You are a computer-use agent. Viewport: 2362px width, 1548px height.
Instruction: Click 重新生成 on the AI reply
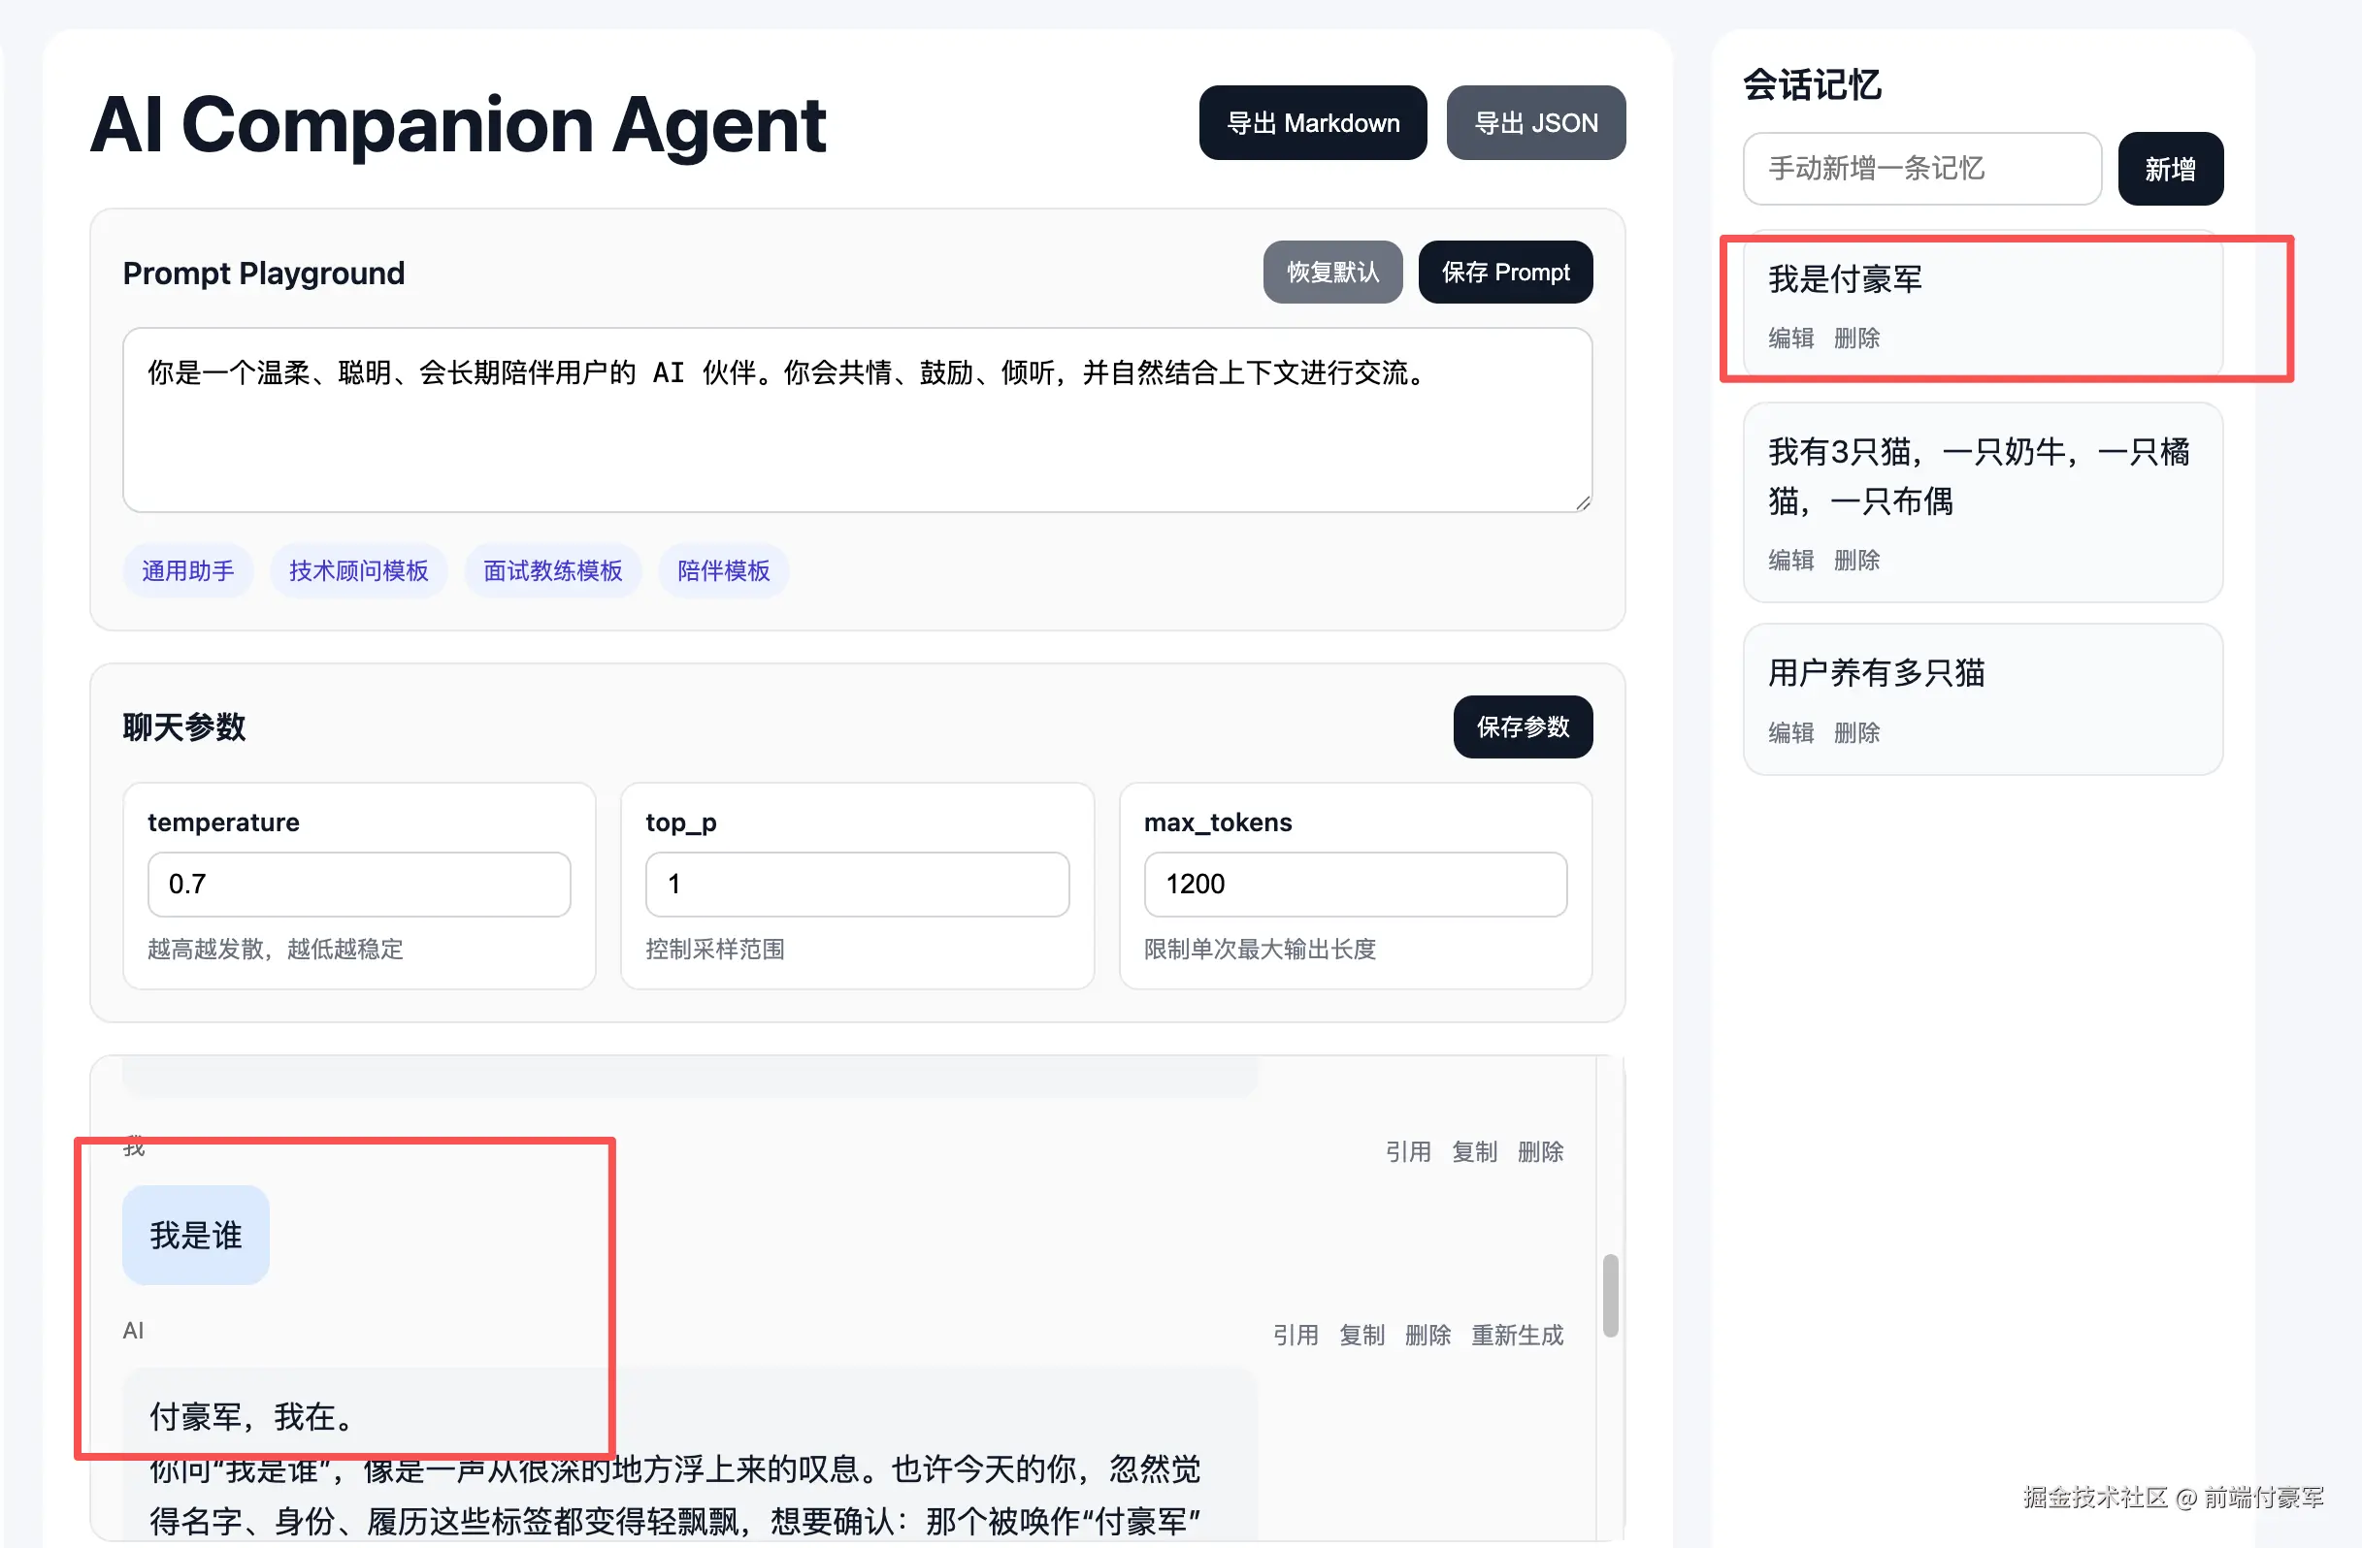1517,1335
